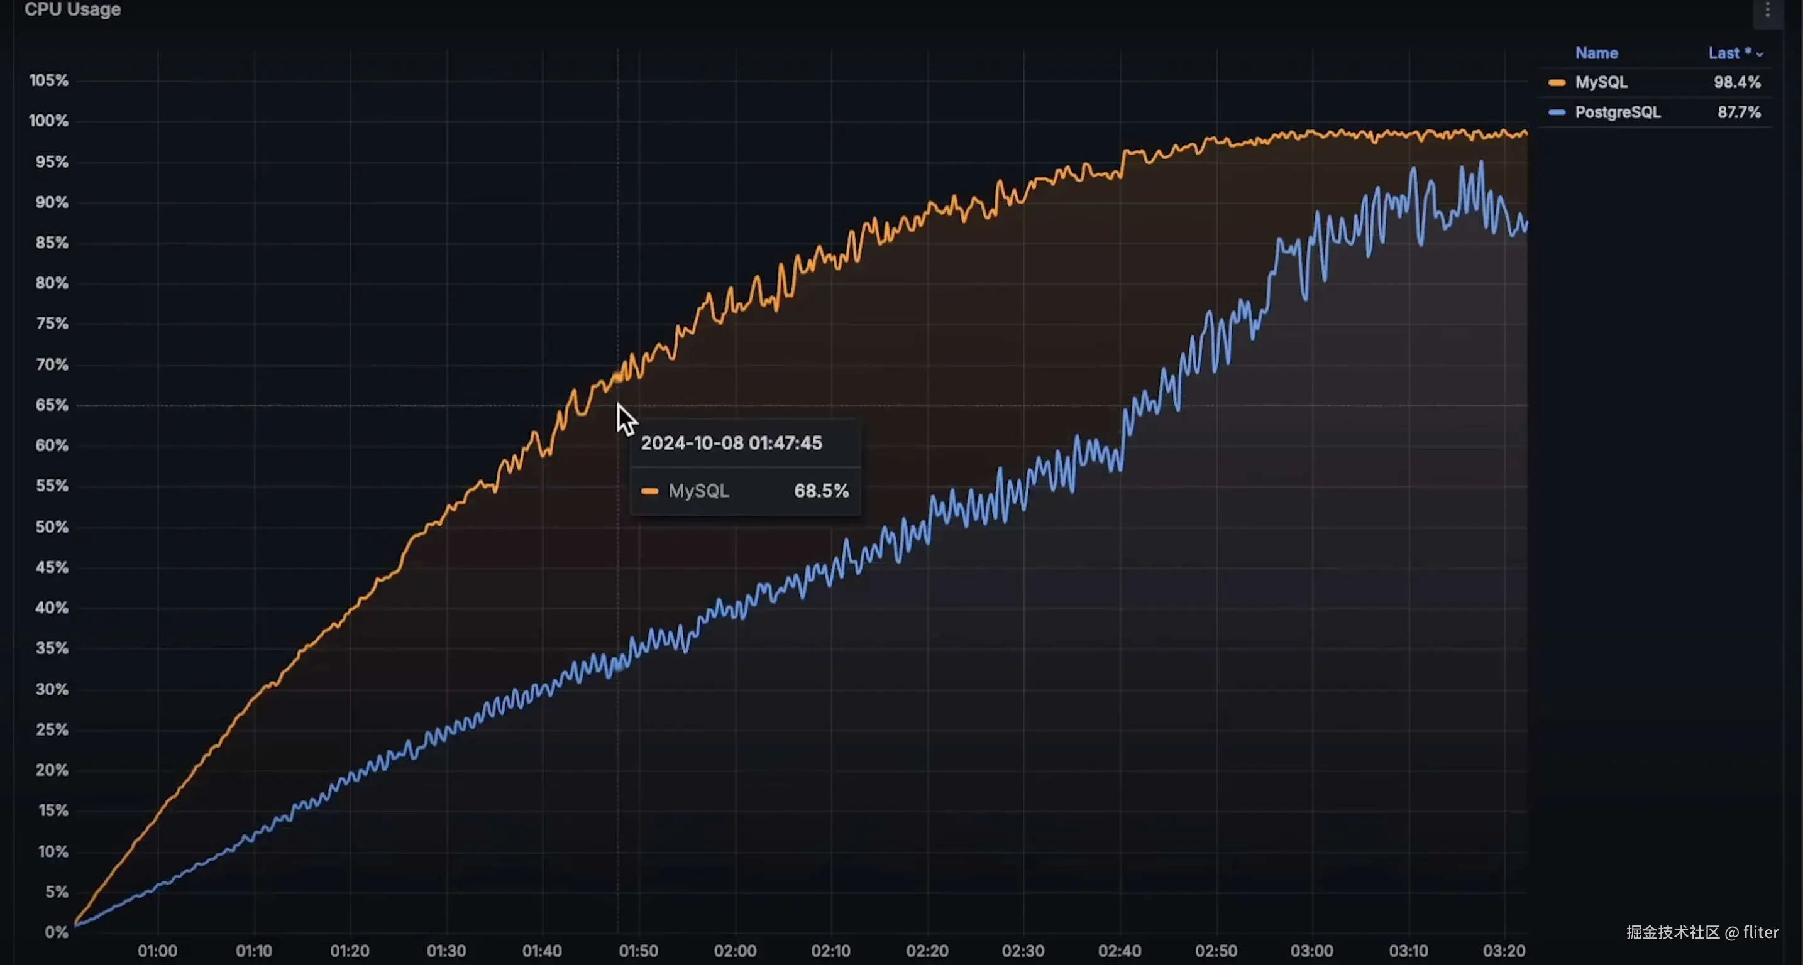This screenshot has width=1803, height=965.
Task: Toggle PostgreSQL series via legend label
Action: (x=1617, y=112)
